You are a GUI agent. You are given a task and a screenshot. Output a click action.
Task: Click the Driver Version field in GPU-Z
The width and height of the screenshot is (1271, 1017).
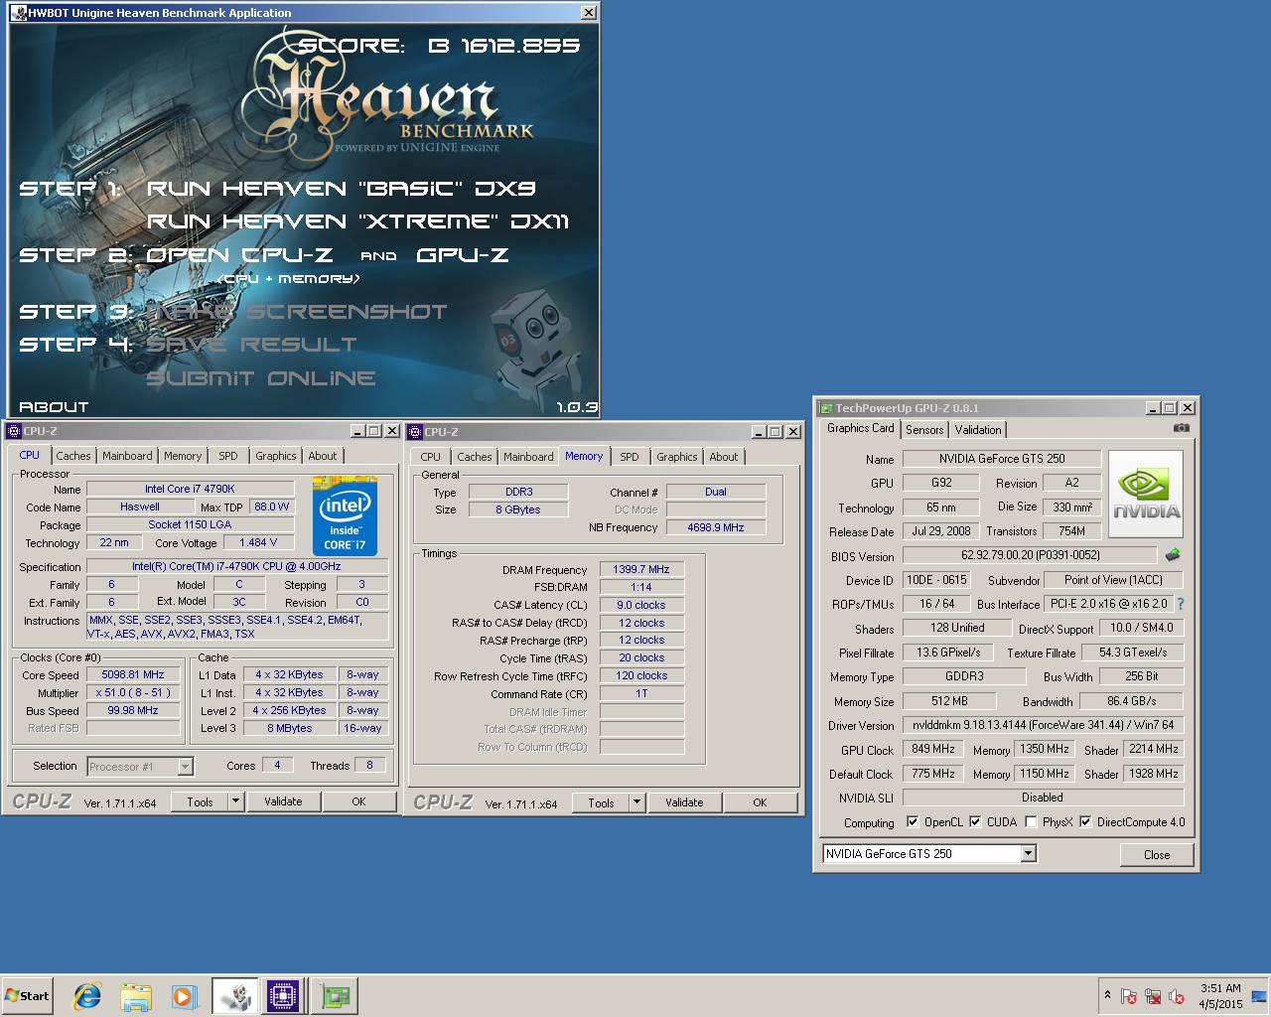point(1043,725)
